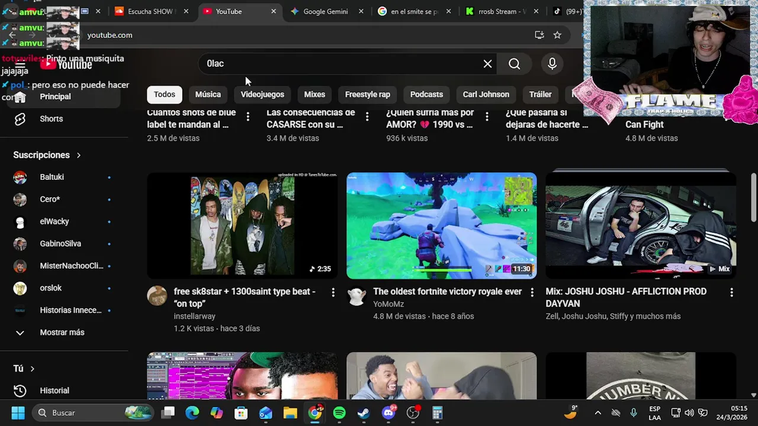Click the YouTube search input field
Viewport: 758px width, 426px height.
coord(341,64)
